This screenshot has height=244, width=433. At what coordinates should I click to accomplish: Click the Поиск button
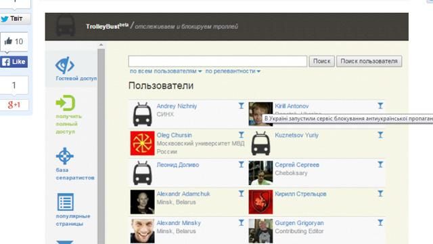(322, 61)
